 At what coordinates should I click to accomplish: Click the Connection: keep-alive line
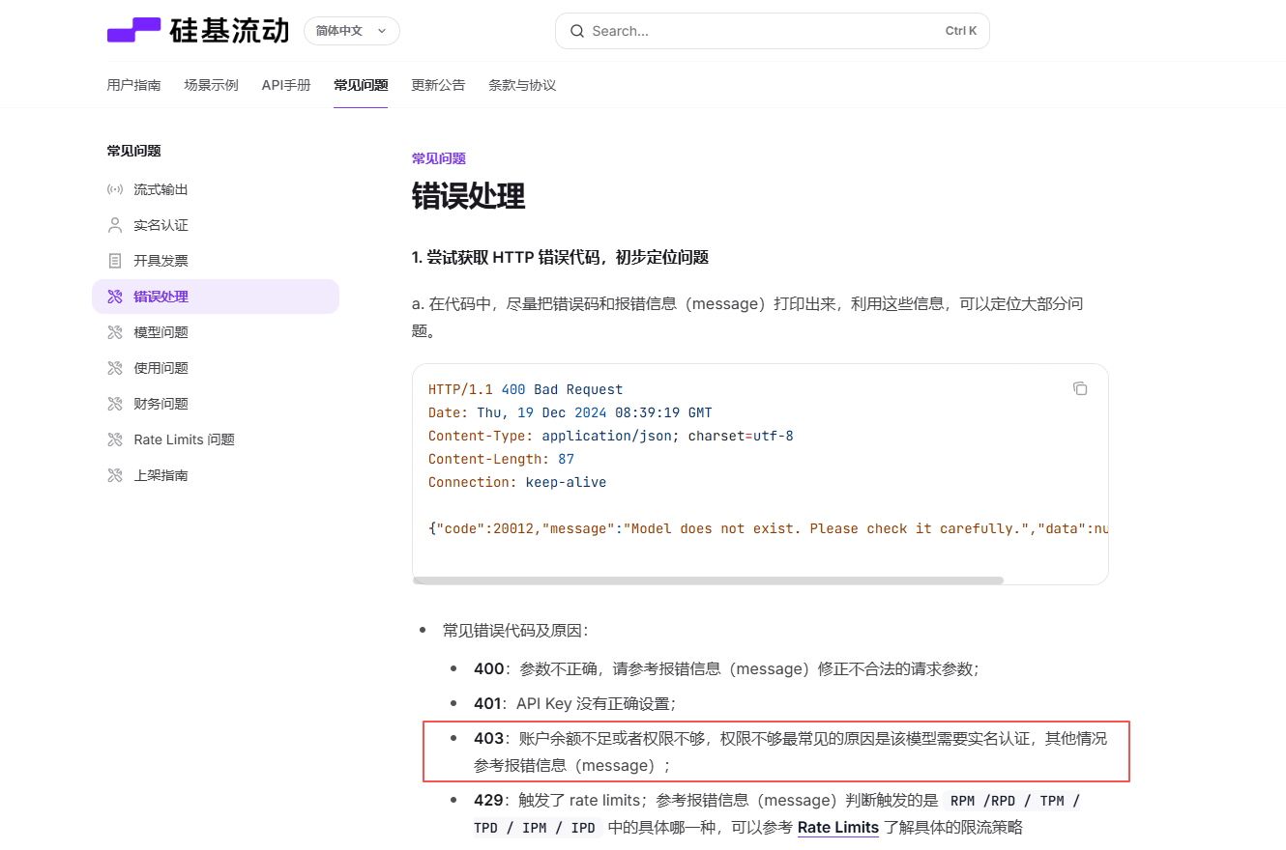[x=517, y=482]
